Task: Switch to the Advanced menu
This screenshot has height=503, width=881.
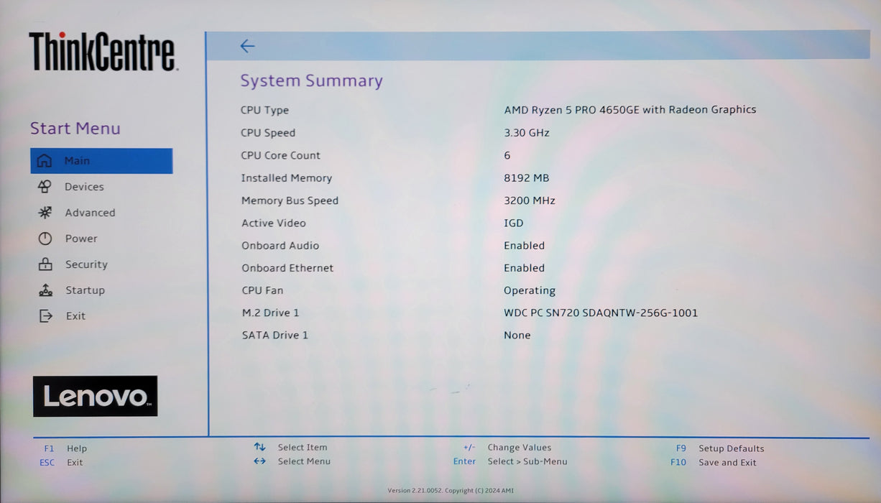Action: click(x=90, y=213)
